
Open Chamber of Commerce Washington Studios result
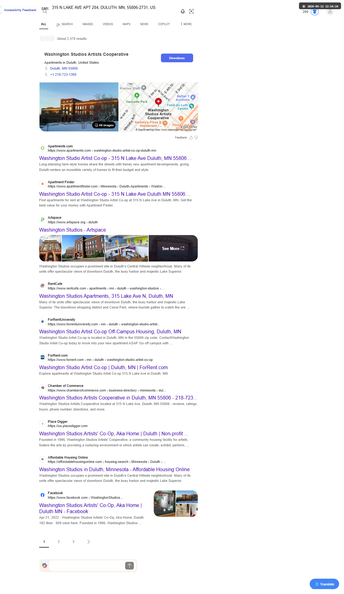tap(118, 398)
